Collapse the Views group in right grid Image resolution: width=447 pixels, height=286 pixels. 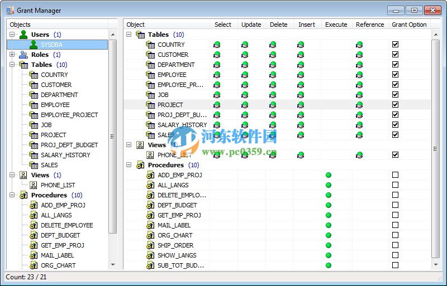coord(129,145)
